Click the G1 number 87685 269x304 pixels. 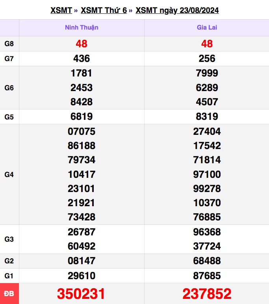pos(207,276)
